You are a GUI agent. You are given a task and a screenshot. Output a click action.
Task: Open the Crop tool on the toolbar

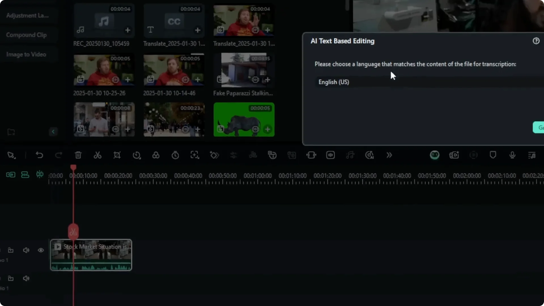[117, 155]
